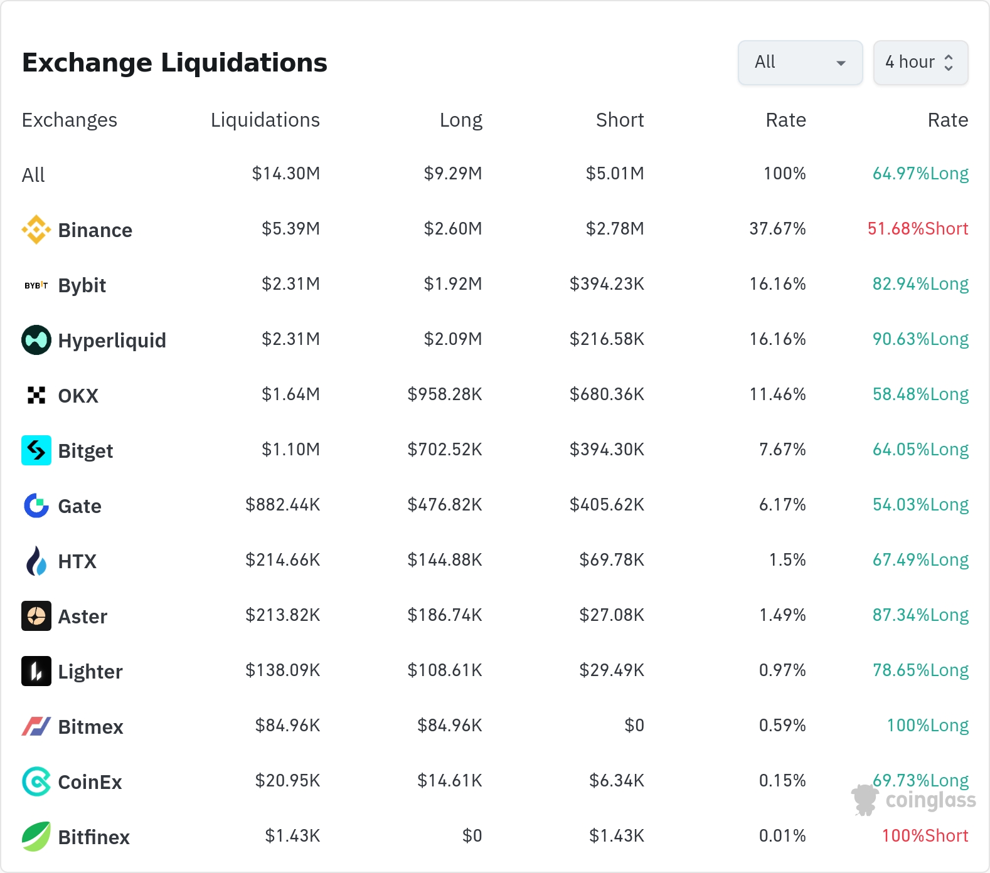990x873 pixels.
Task: Click the Aster logo icon
Action: point(36,616)
